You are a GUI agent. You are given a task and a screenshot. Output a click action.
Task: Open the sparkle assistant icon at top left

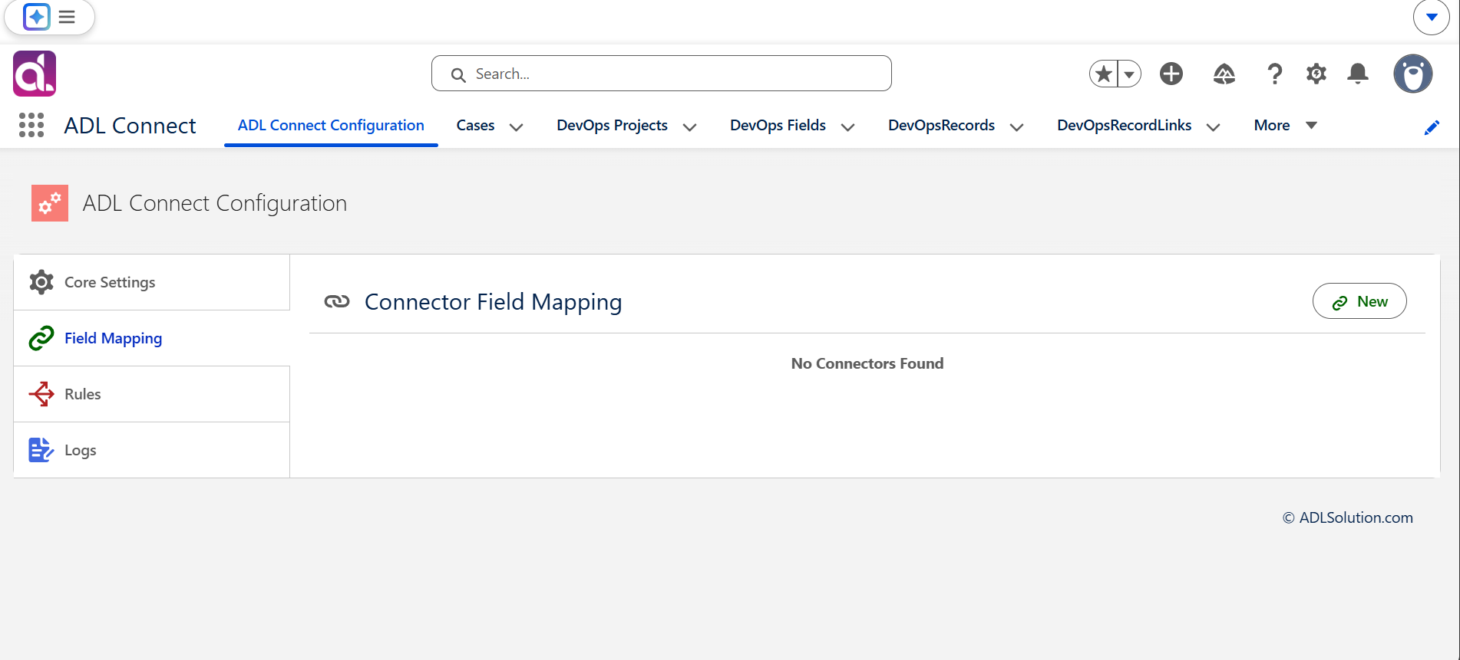tap(36, 17)
